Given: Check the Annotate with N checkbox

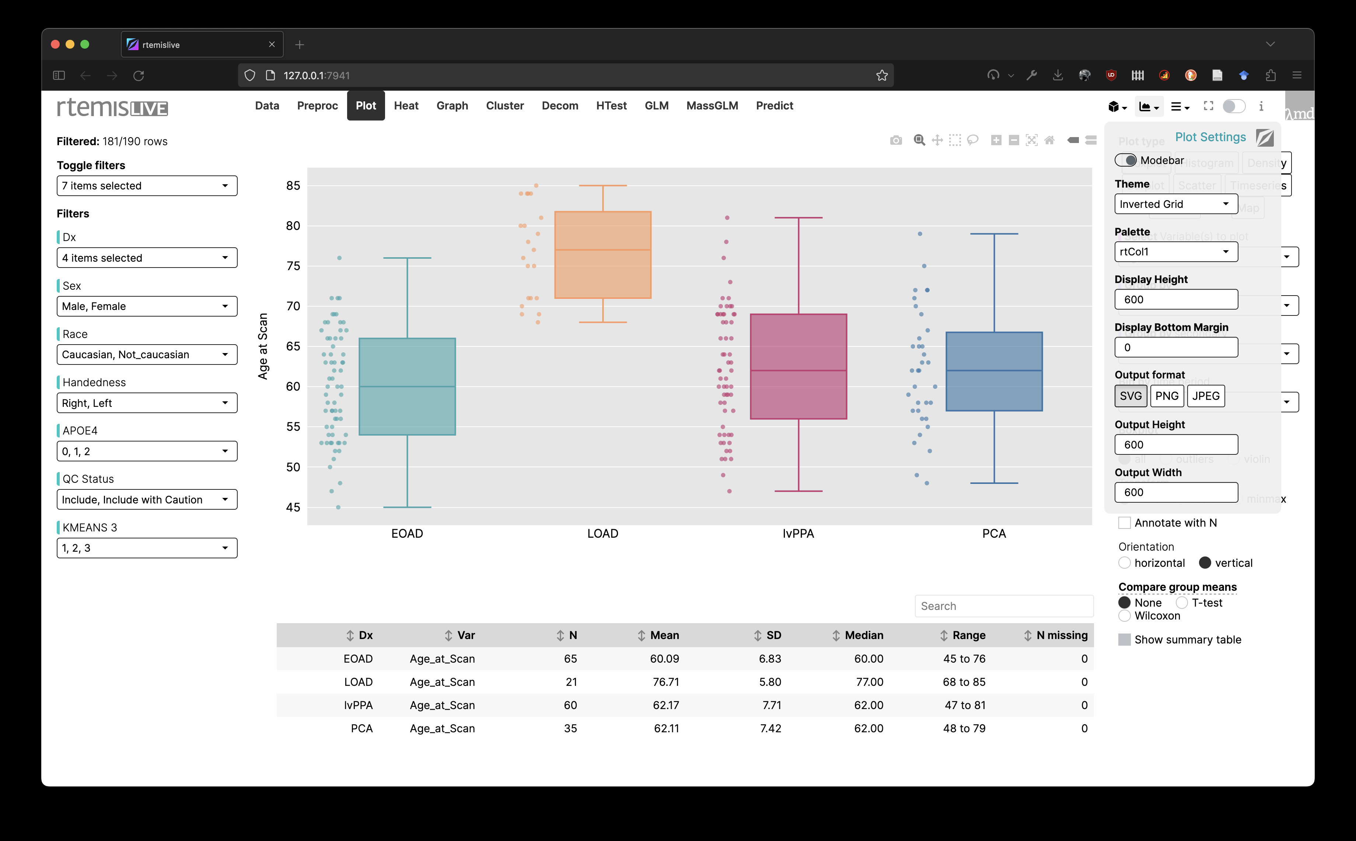Looking at the screenshot, I should (1124, 523).
